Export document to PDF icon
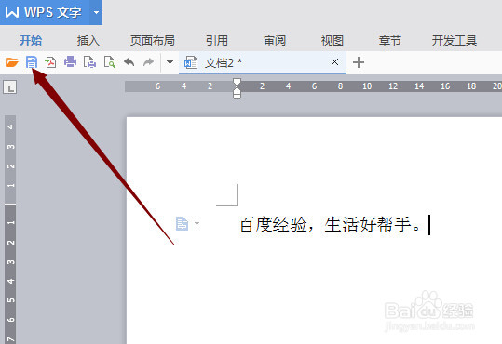The height and width of the screenshot is (344, 502). [x=50, y=62]
